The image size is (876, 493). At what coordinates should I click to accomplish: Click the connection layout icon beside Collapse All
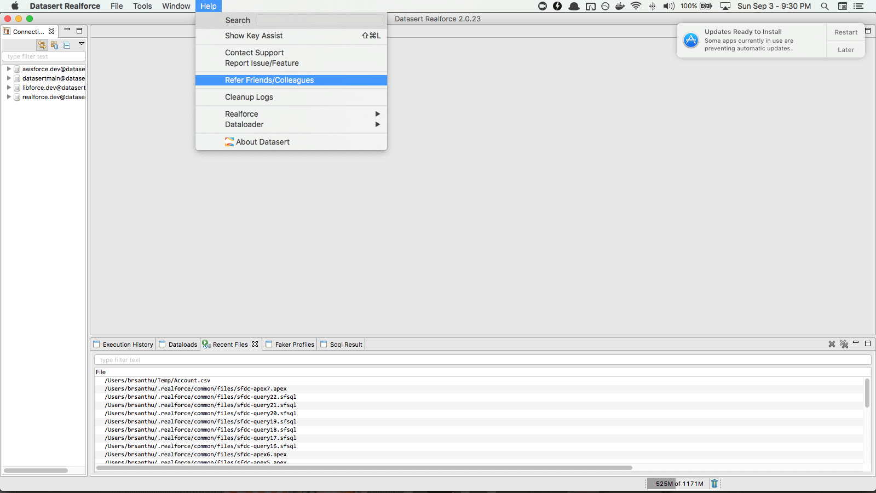[x=54, y=45]
